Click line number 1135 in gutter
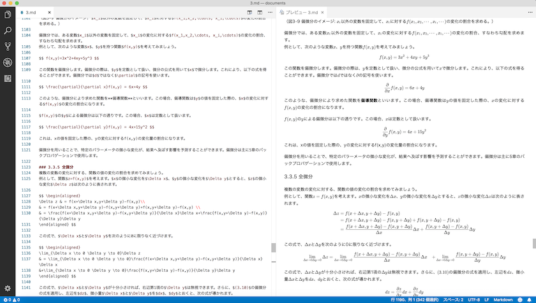536x303 pixels. (26, 248)
